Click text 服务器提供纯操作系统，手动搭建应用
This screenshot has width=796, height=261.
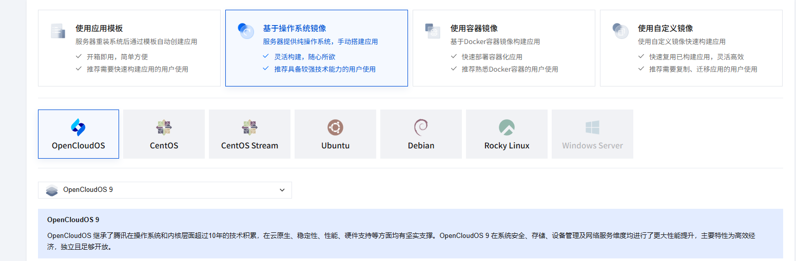(320, 41)
